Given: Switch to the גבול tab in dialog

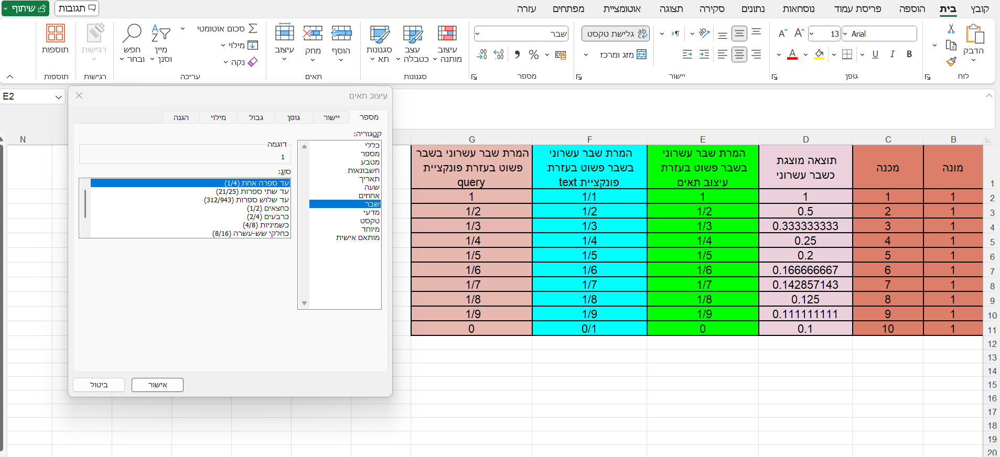Looking at the screenshot, I should [256, 117].
